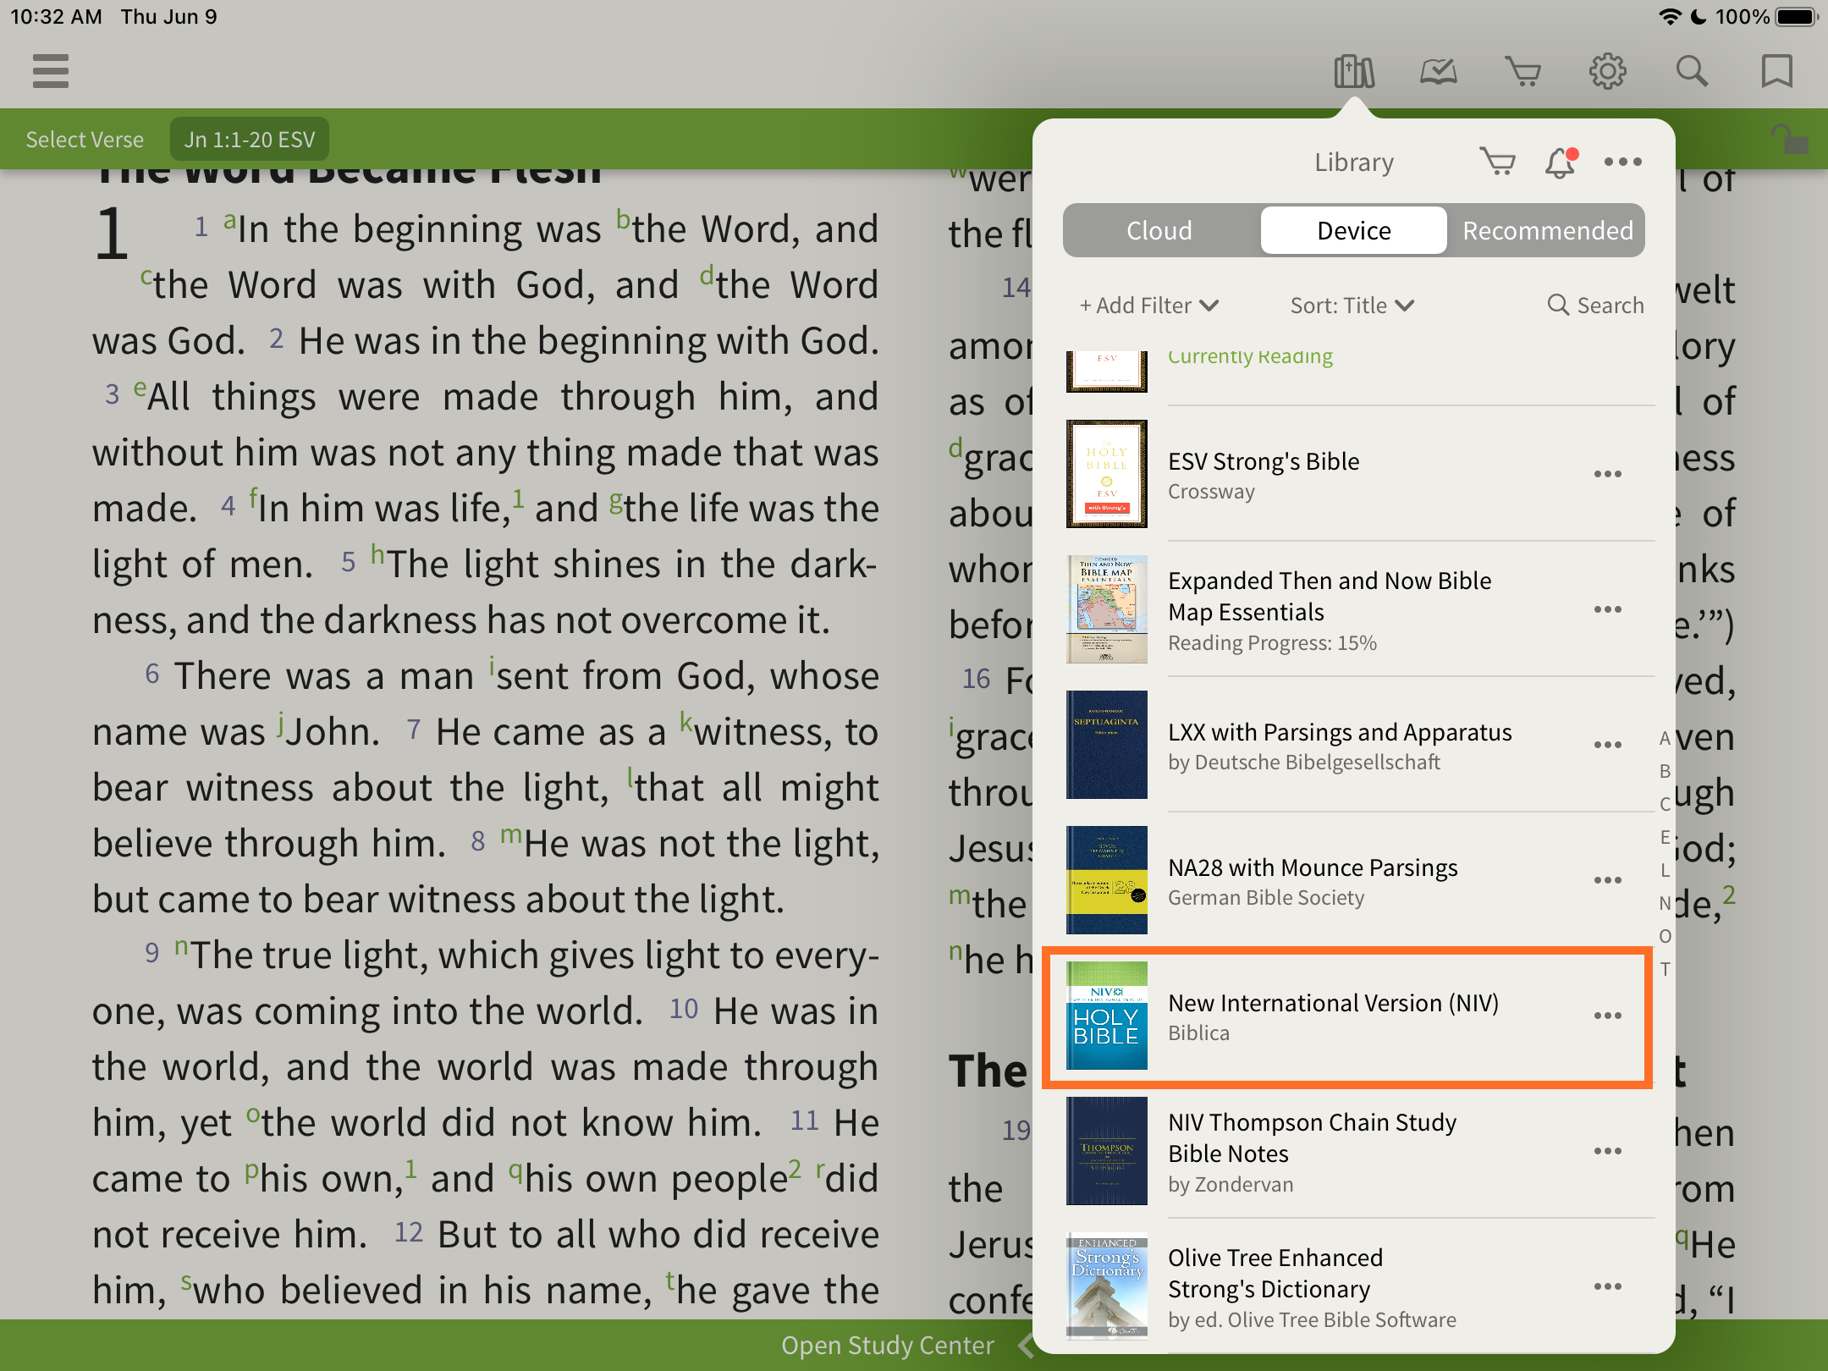This screenshot has height=1371, width=1828.
Task: Tap Open Study Center bar
Action: pos(887,1345)
